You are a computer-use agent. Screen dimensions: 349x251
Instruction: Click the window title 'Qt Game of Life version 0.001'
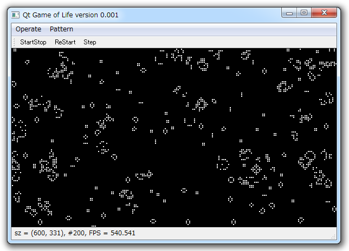[x=70, y=15]
